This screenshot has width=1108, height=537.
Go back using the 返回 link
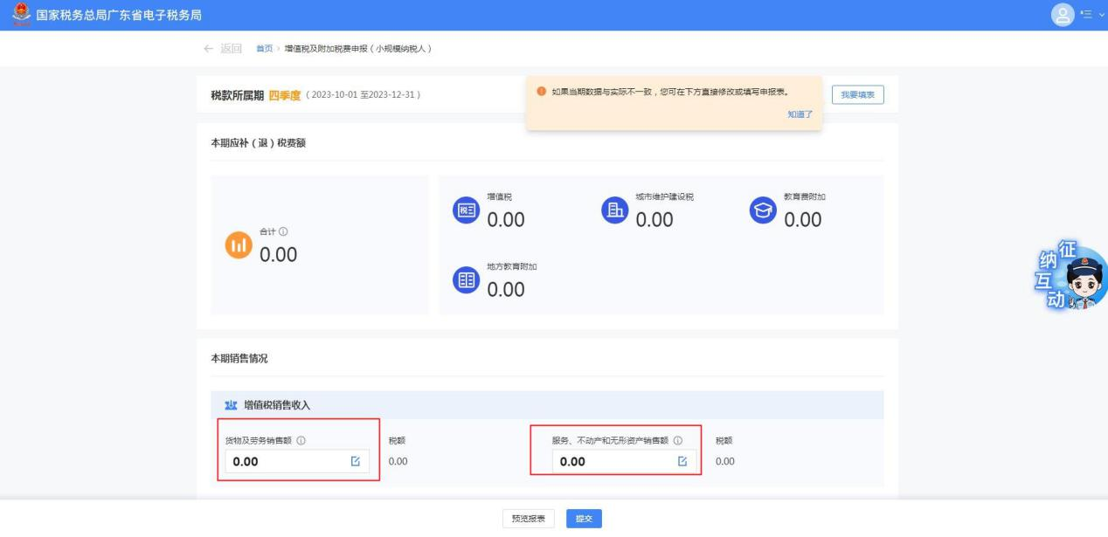coord(223,47)
